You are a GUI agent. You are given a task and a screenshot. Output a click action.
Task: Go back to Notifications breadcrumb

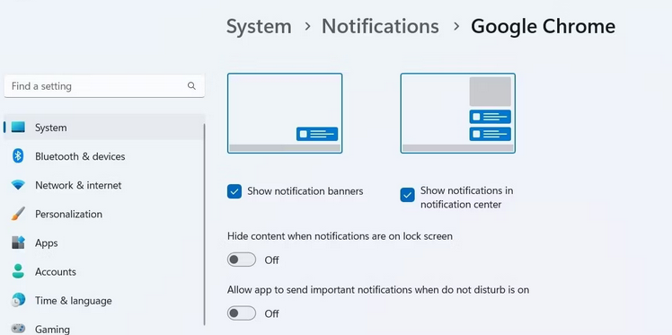click(x=380, y=27)
